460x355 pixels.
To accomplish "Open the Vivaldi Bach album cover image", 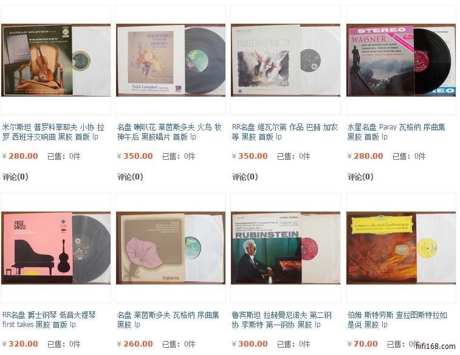I will pyautogui.click(x=286, y=60).
